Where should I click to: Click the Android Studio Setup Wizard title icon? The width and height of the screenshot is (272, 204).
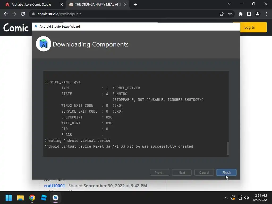tap(36, 26)
